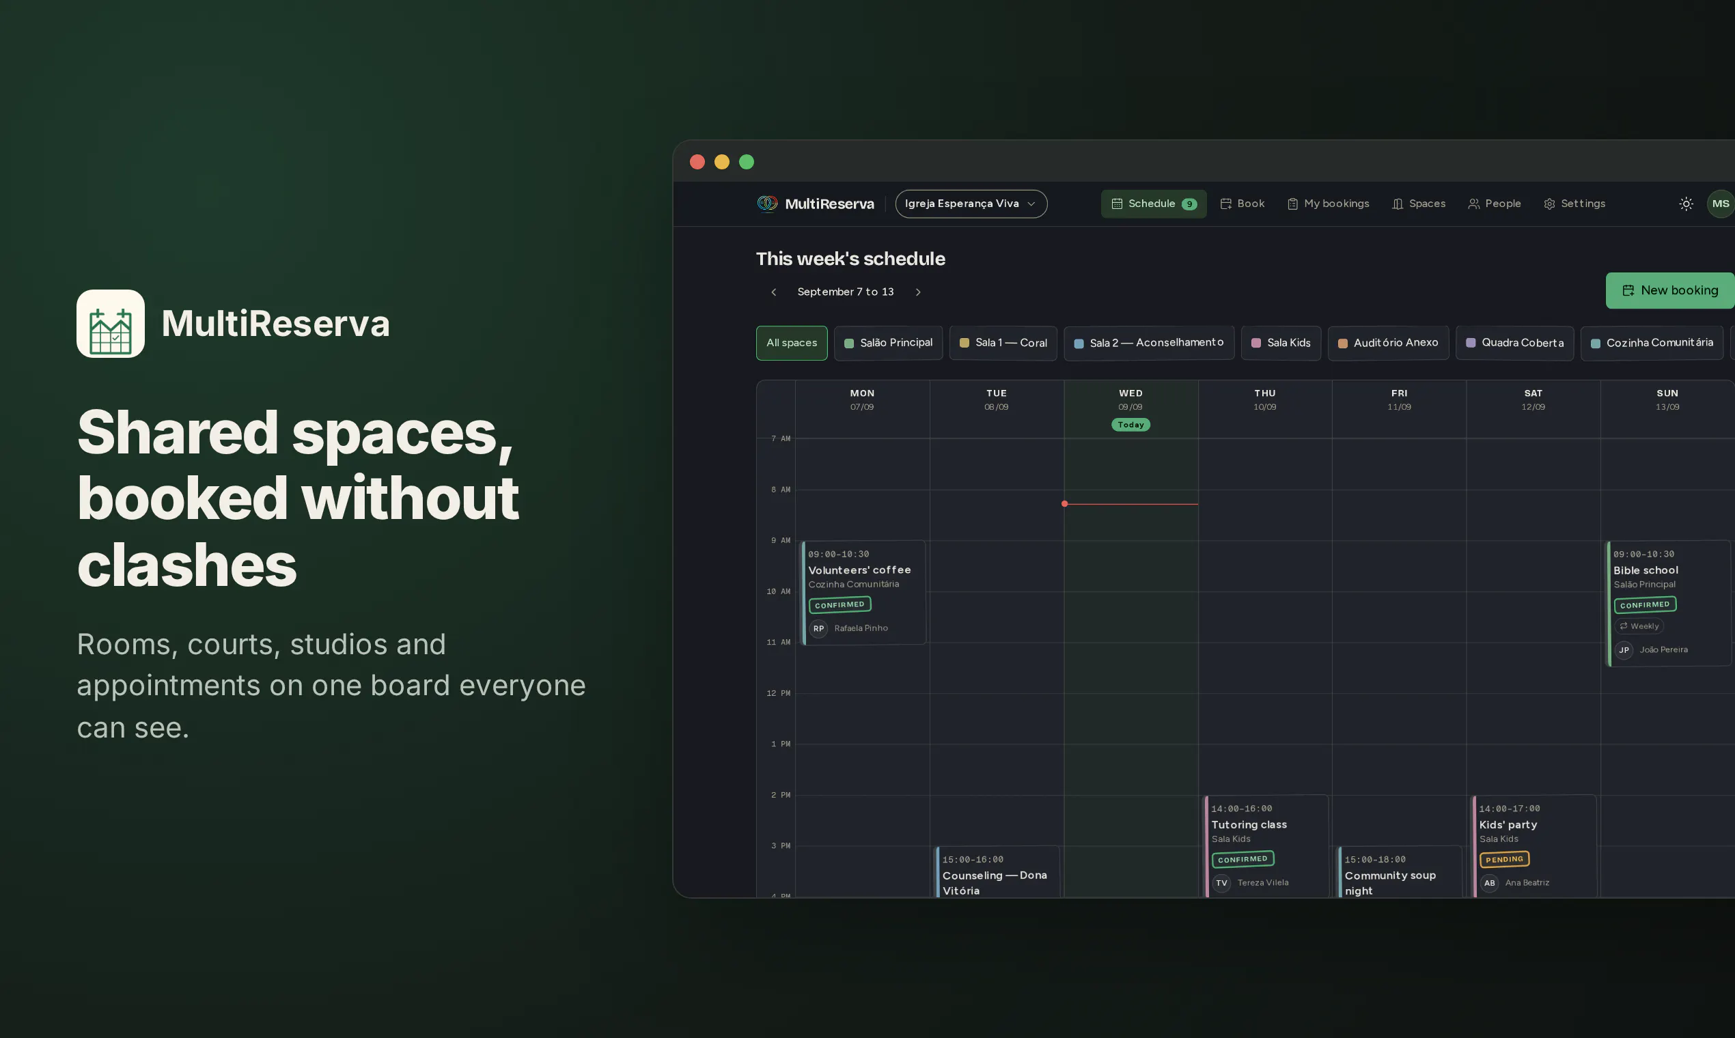
Task: Click the September 7 to 13 date range
Action: click(845, 292)
